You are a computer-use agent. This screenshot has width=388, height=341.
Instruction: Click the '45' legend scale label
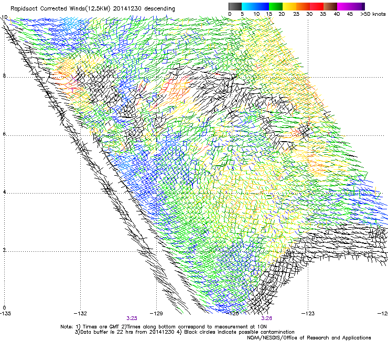[x=350, y=14]
